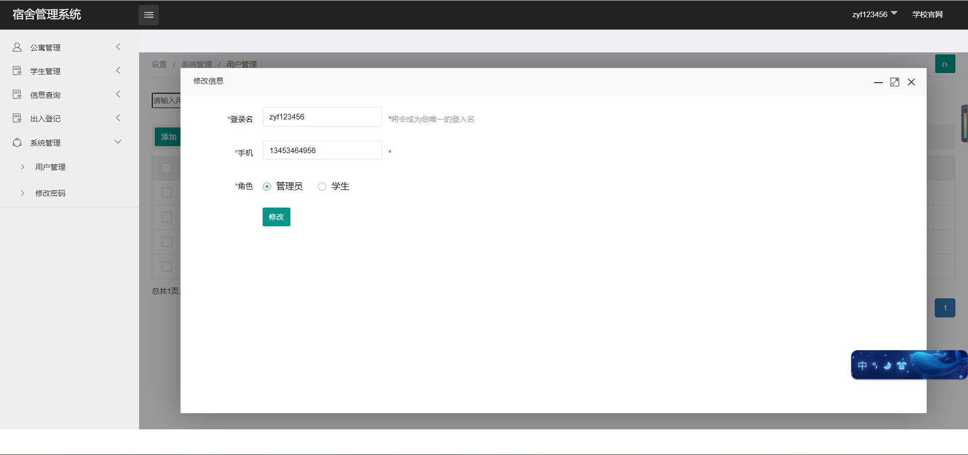Click the arrow beside 修改密码 submenu

pos(23,193)
